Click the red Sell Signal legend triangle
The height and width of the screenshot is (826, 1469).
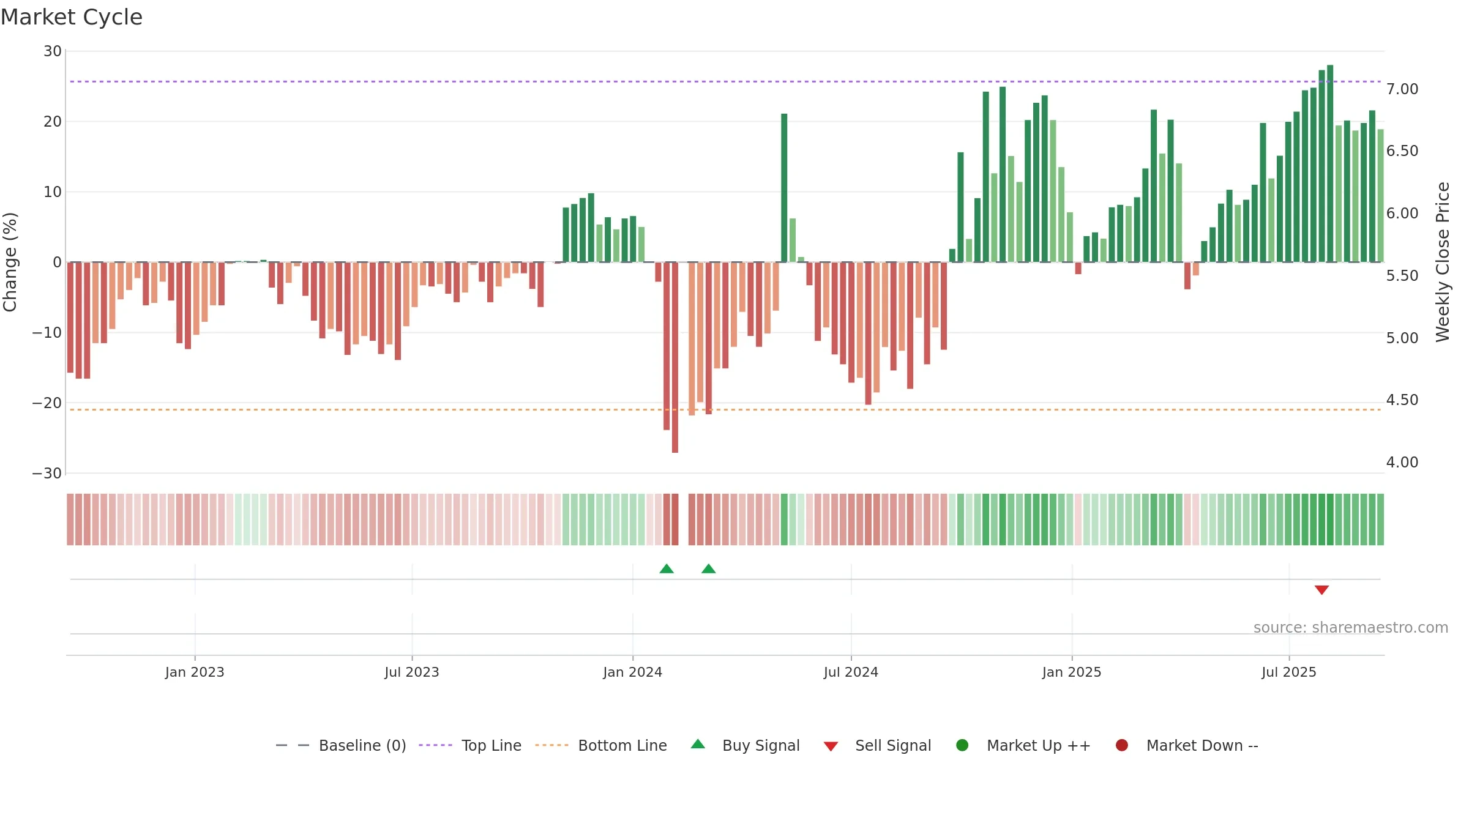pyautogui.click(x=831, y=746)
